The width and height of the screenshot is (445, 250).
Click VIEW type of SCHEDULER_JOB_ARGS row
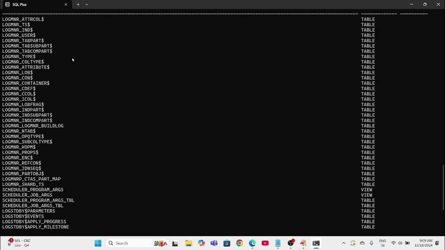pos(366,195)
